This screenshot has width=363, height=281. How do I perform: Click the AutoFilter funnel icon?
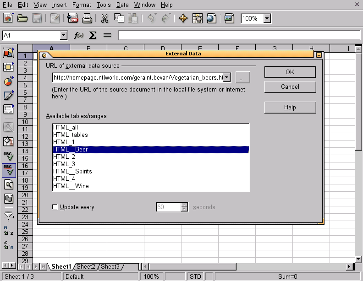click(9, 216)
